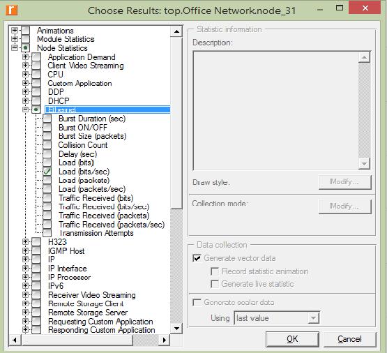
Task: Select Traffic Received (bits) label
Action: (96, 198)
